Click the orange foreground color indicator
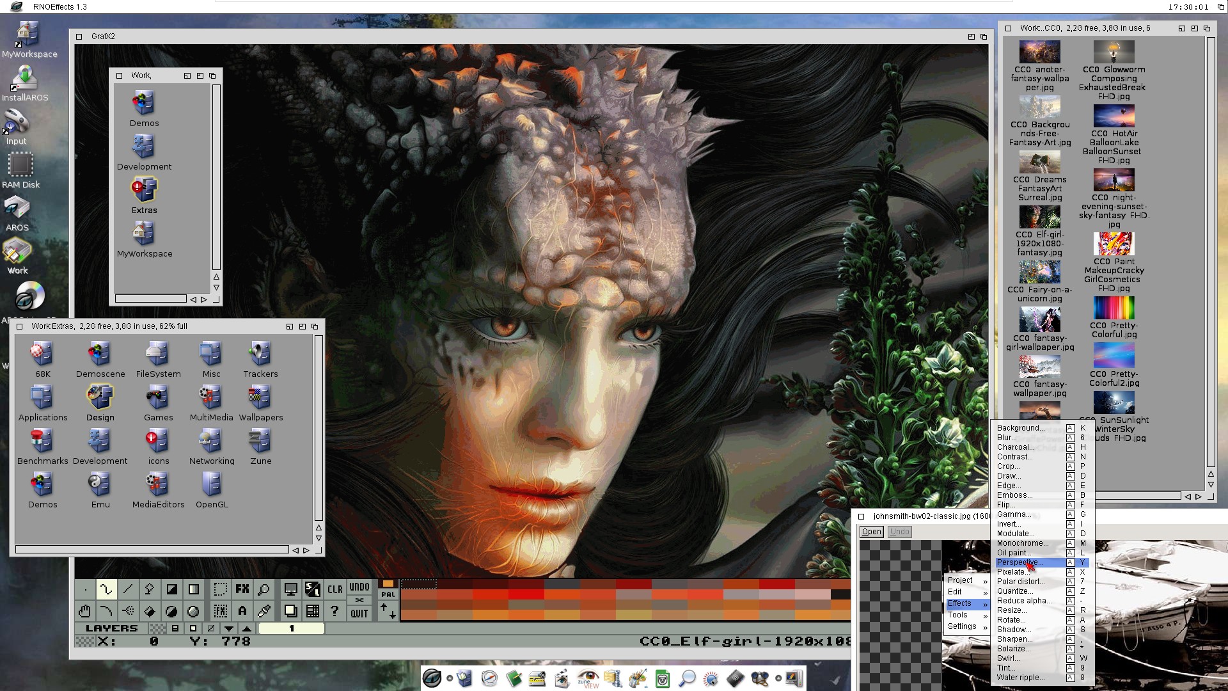Viewport: 1228px width, 691px height. (x=388, y=584)
